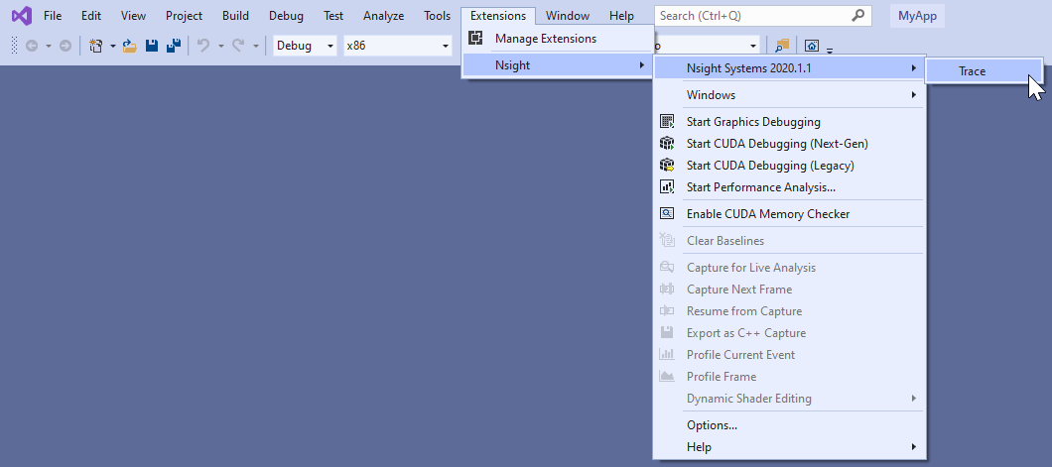
Task: Click the Redo arrow icon
Action: [x=238, y=46]
